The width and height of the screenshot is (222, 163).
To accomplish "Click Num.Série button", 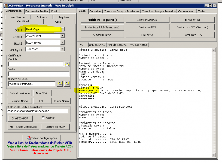I will (42, 93).
